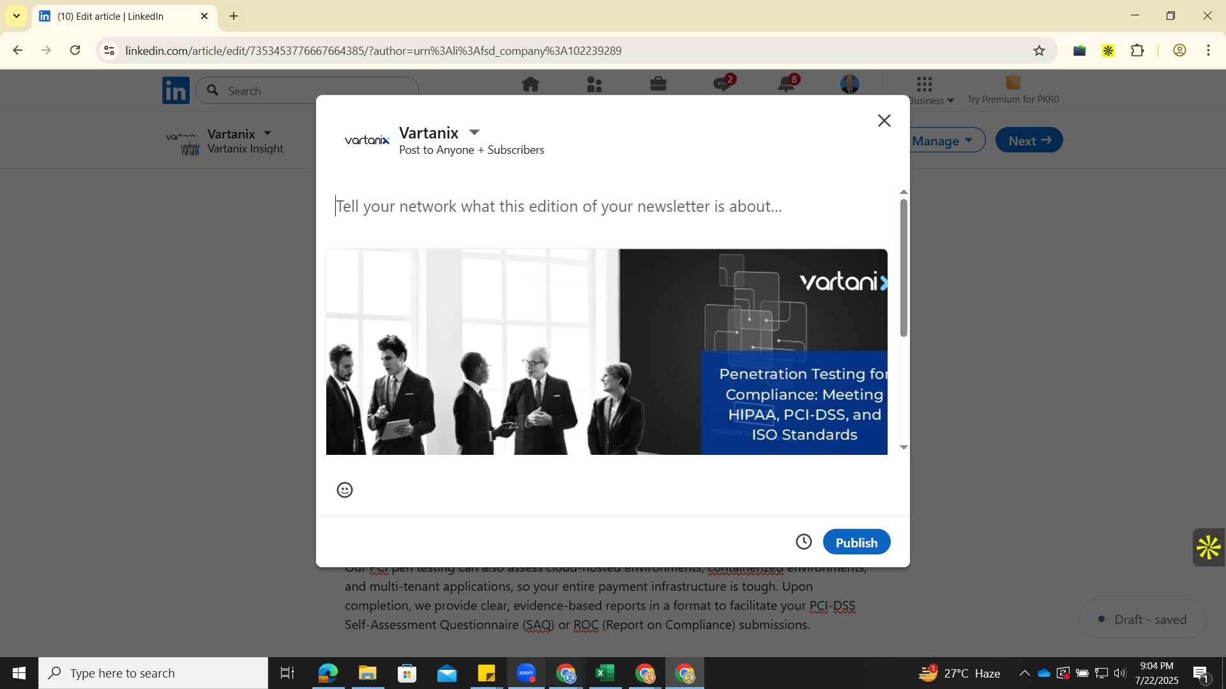This screenshot has width=1226, height=689.
Task: Open the floating yellow asterisk side widget
Action: click(x=1209, y=547)
